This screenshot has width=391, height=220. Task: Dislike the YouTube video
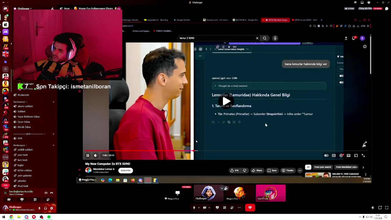tap(244, 170)
